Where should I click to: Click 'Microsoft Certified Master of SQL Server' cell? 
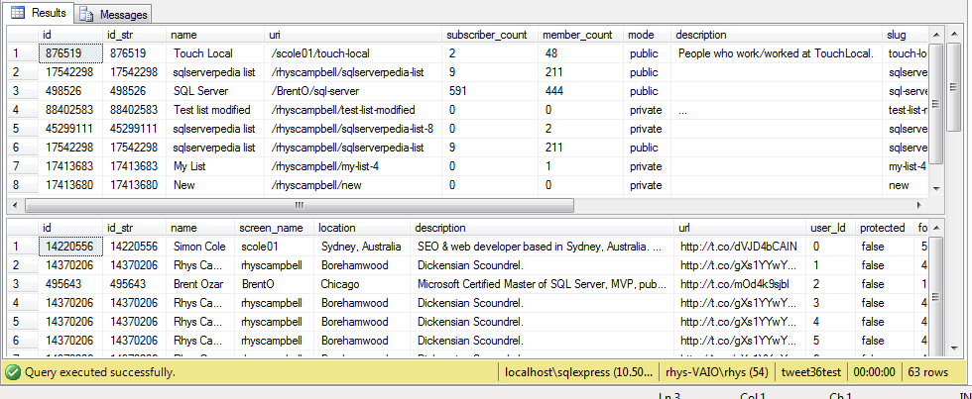click(542, 284)
